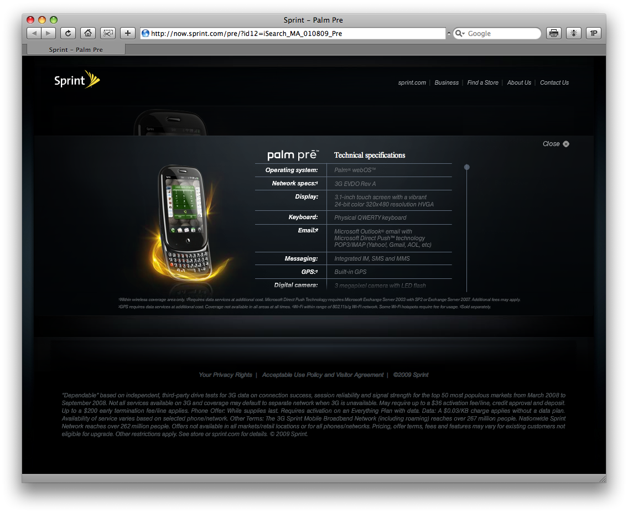The image size is (628, 513).
Task: Open the Business navigation link
Action: (447, 82)
